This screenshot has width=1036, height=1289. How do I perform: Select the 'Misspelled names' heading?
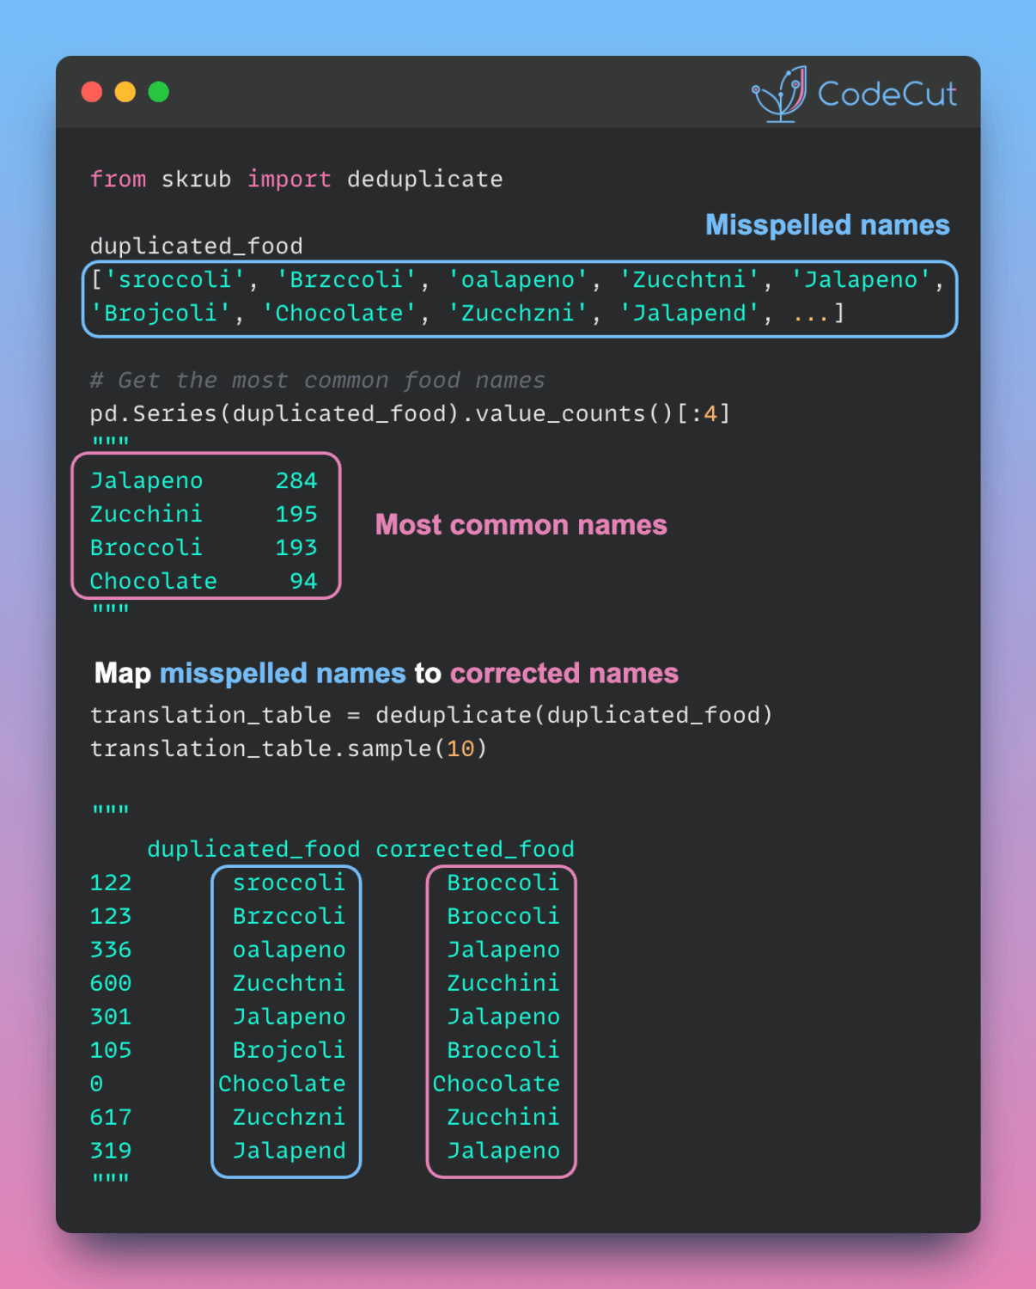coord(826,225)
